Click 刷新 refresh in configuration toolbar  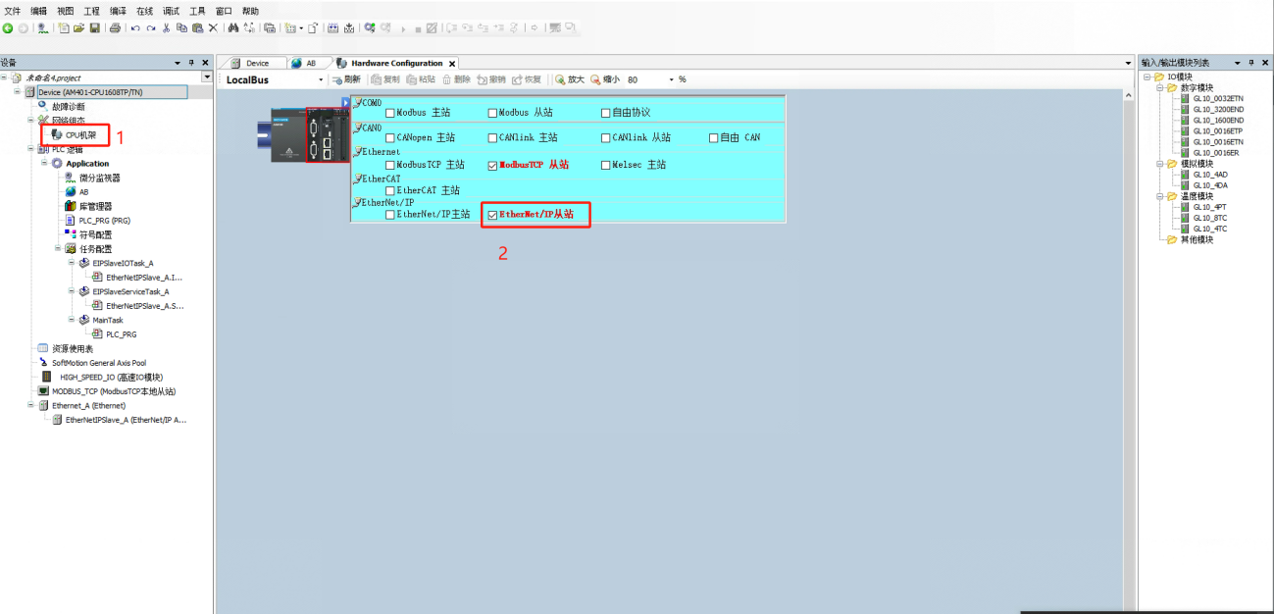346,79
